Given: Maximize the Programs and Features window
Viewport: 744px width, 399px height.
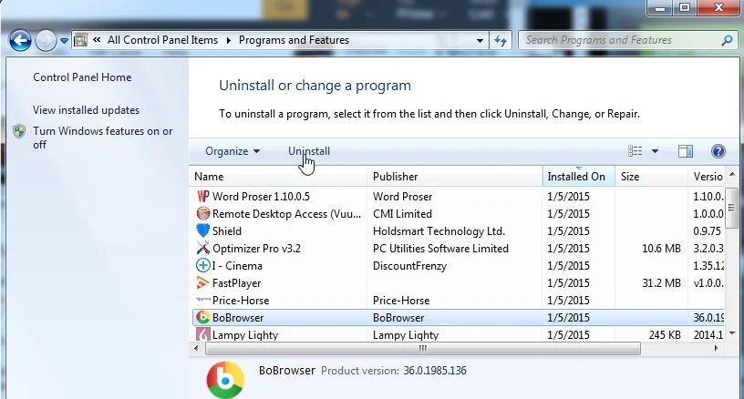Looking at the screenshot, I should (685, 8).
